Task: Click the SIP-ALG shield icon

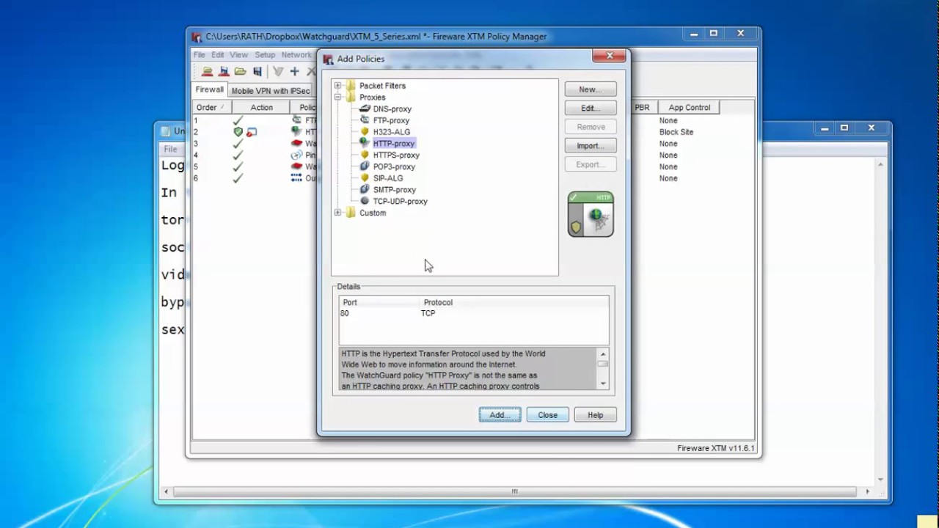Action: point(365,178)
